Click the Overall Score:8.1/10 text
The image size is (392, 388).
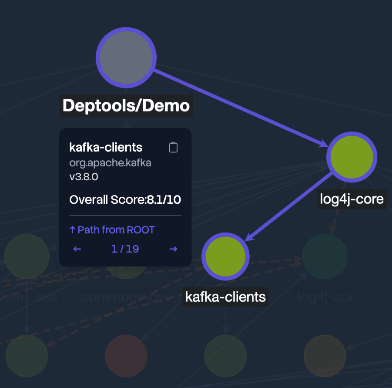[125, 199]
